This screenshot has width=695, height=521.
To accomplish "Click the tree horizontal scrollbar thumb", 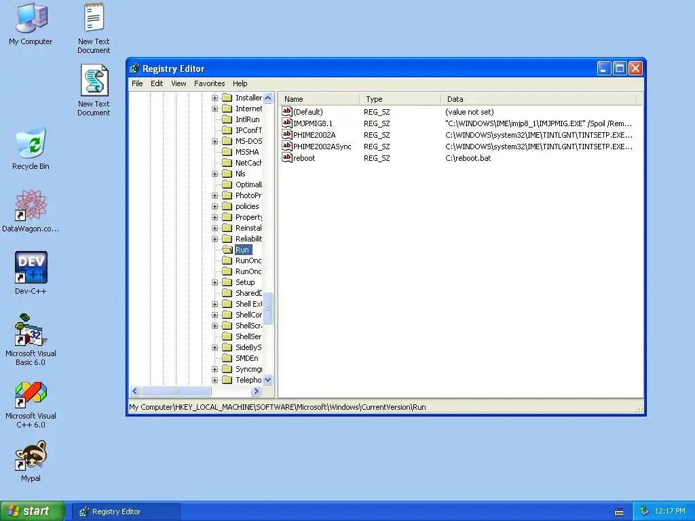I will [x=176, y=391].
